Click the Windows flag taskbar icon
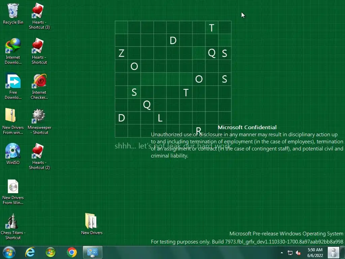Image resolution: width=345 pixels, height=259 pixels. coord(51,252)
